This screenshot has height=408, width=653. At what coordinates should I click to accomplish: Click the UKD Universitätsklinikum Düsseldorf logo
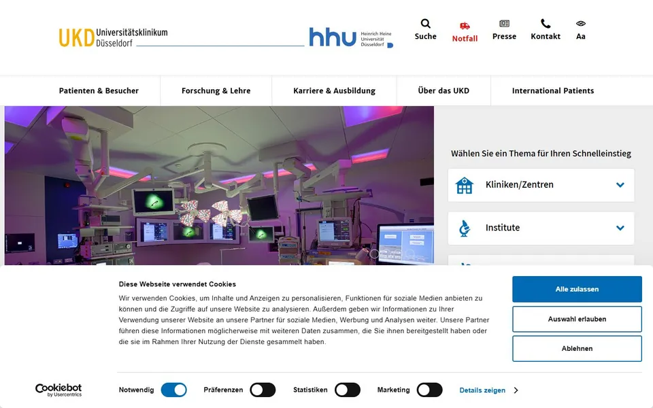click(114, 37)
